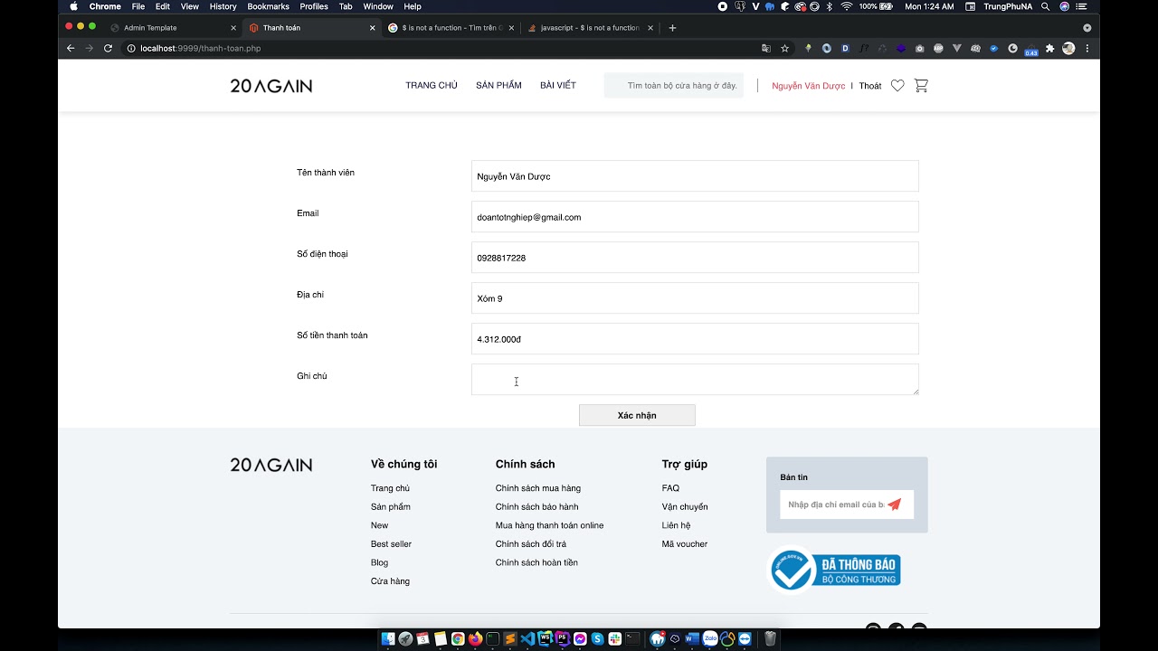This screenshot has width=1158, height=651.
Task: Open the Mua hàng thanh toán online link
Action: click(x=549, y=525)
